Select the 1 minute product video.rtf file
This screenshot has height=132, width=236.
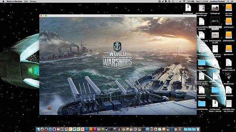coord(229,63)
